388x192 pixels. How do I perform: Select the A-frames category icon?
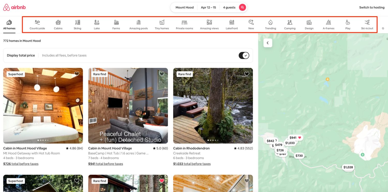328,25
